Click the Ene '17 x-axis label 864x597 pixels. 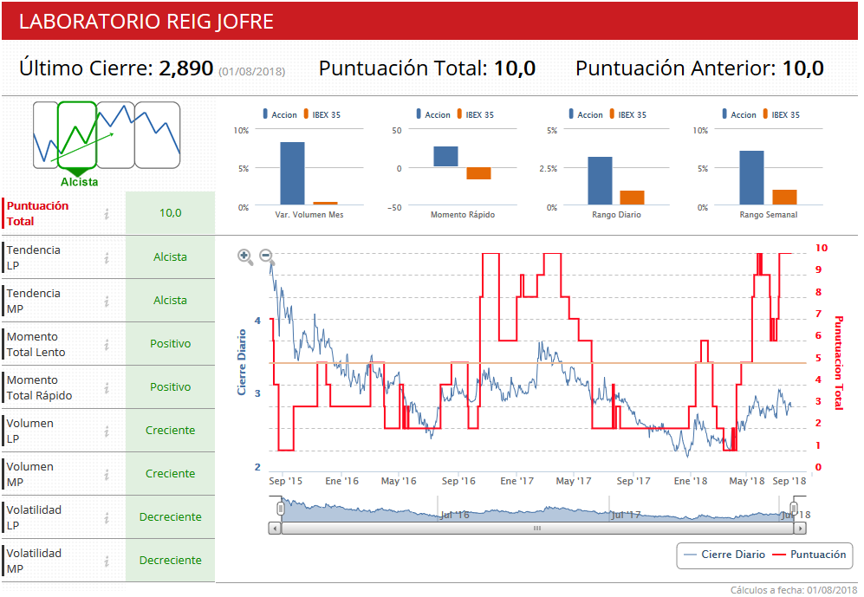click(x=516, y=482)
